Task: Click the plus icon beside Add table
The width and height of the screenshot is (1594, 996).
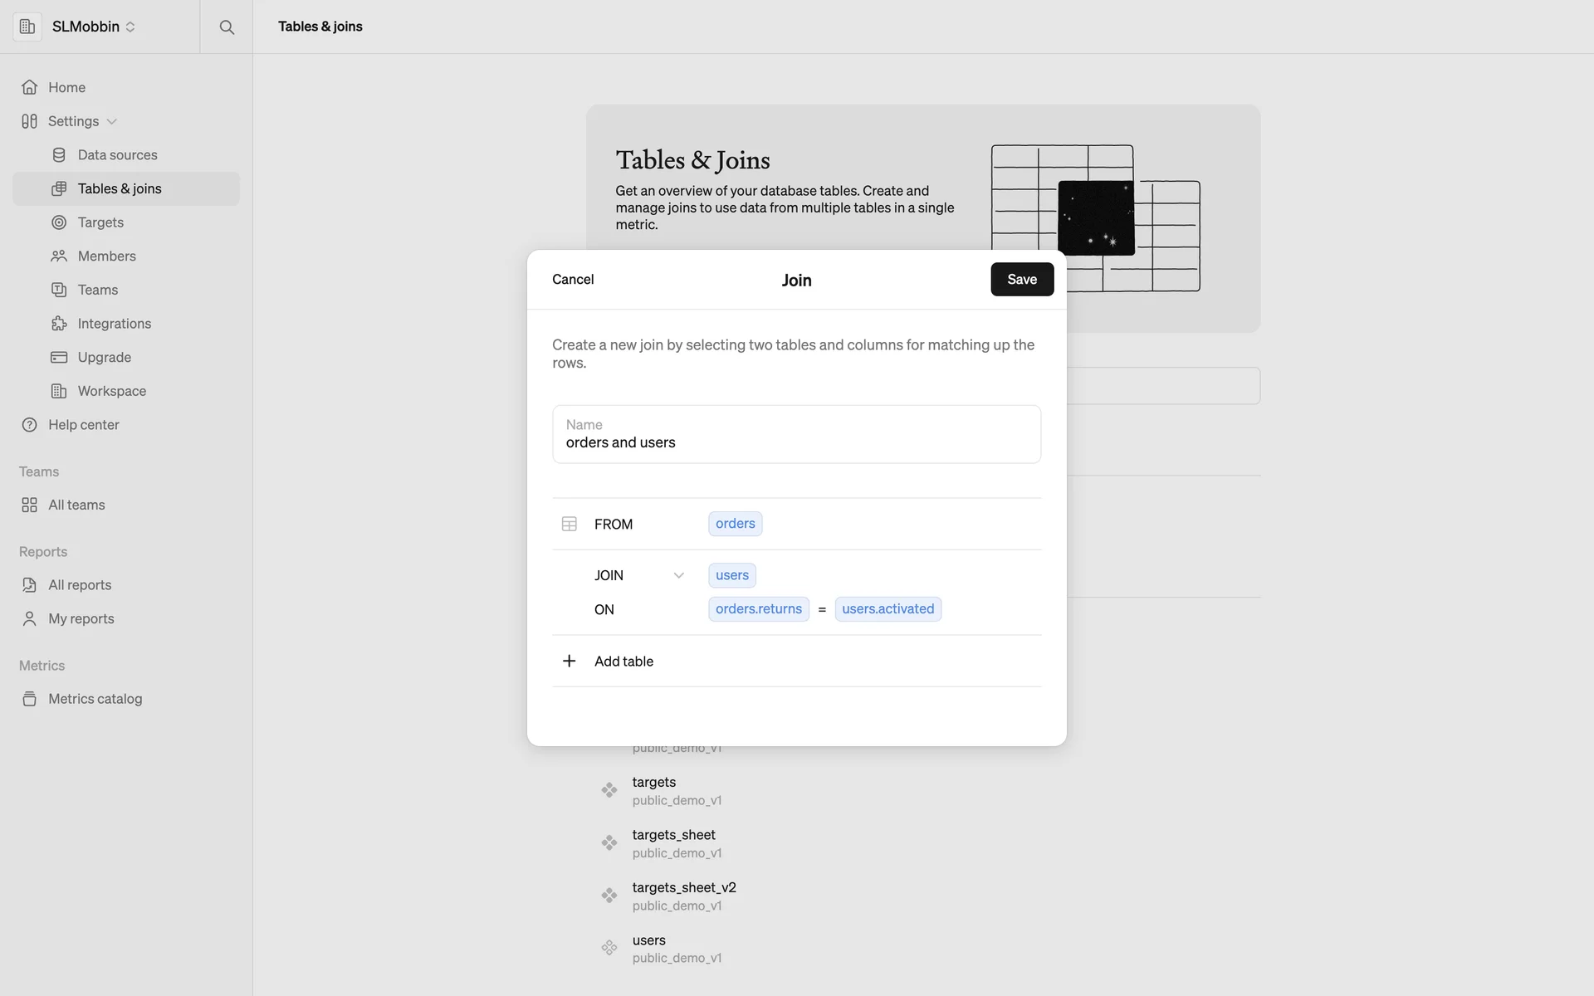Action: click(x=570, y=662)
